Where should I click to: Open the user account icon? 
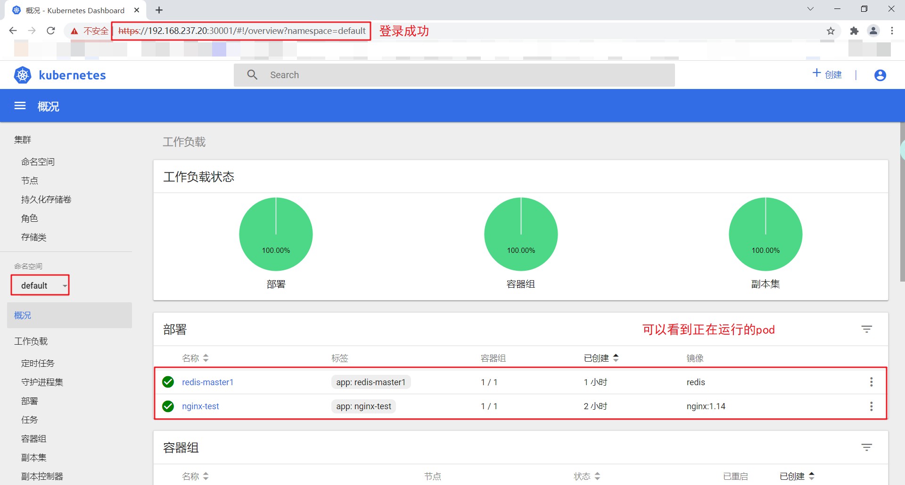pyautogui.click(x=880, y=75)
